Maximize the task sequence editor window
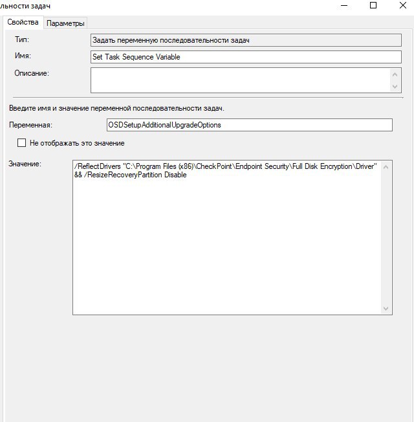This screenshot has width=414, height=422. [x=373, y=5]
